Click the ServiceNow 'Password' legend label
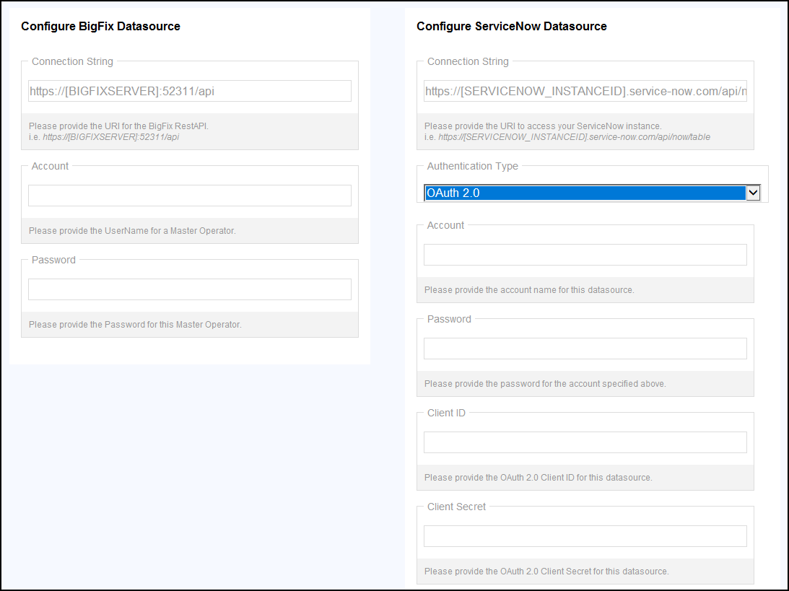 coord(449,319)
